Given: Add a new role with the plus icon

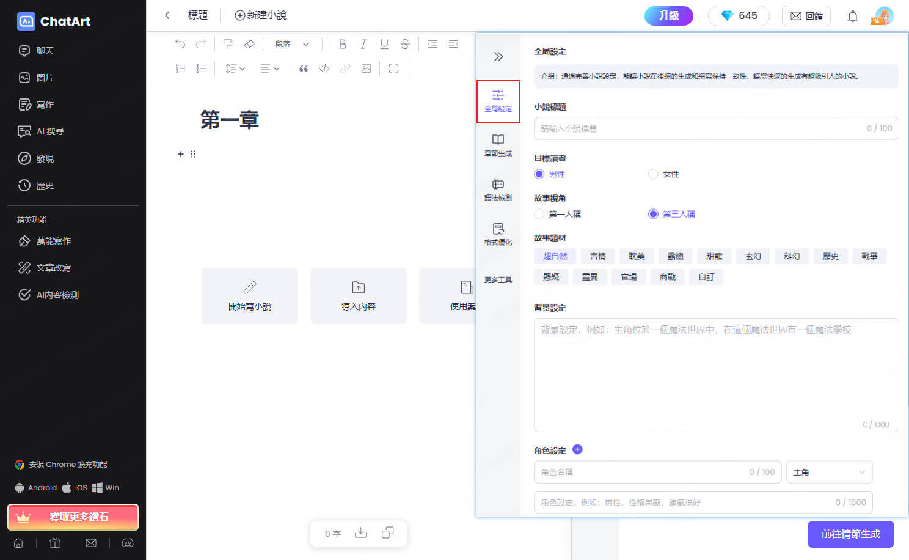Looking at the screenshot, I should (x=577, y=449).
